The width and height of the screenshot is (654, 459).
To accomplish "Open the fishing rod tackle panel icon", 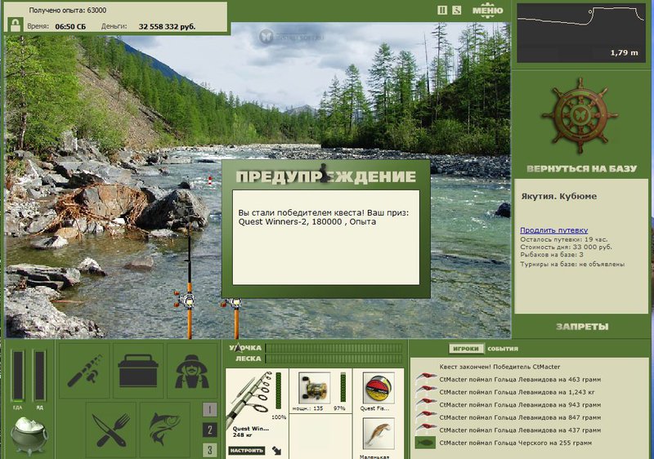I will (85, 370).
